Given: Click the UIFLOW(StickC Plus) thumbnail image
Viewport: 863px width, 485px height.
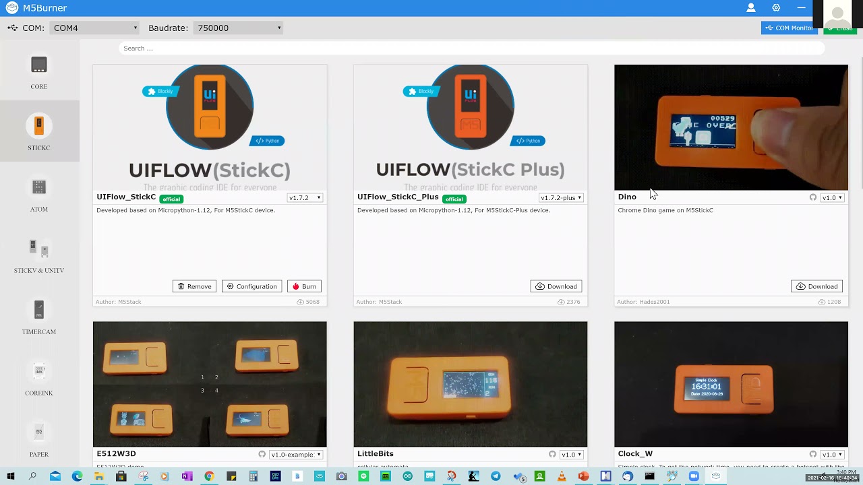Looking at the screenshot, I should pyautogui.click(x=471, y=127).
